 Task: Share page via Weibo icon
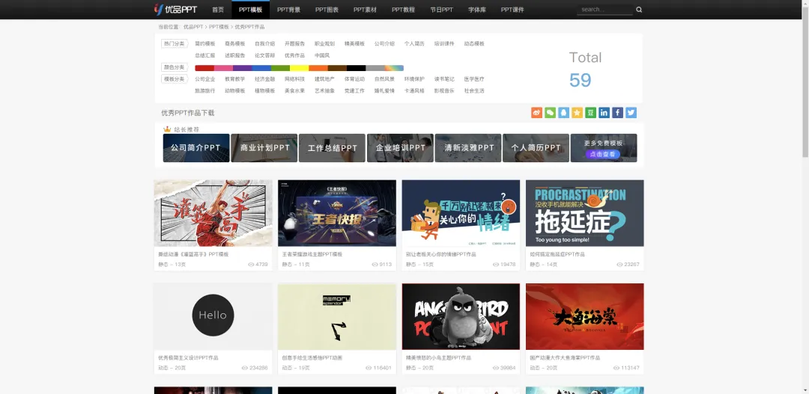(536, 112)
